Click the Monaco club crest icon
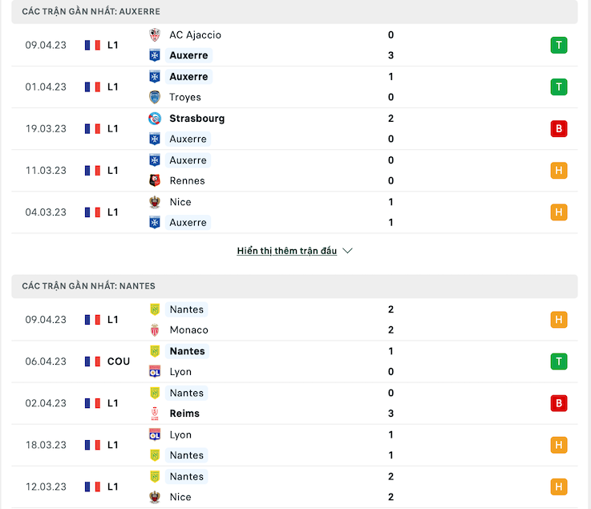This screenshot has height=509, width=591. point(155,330)
